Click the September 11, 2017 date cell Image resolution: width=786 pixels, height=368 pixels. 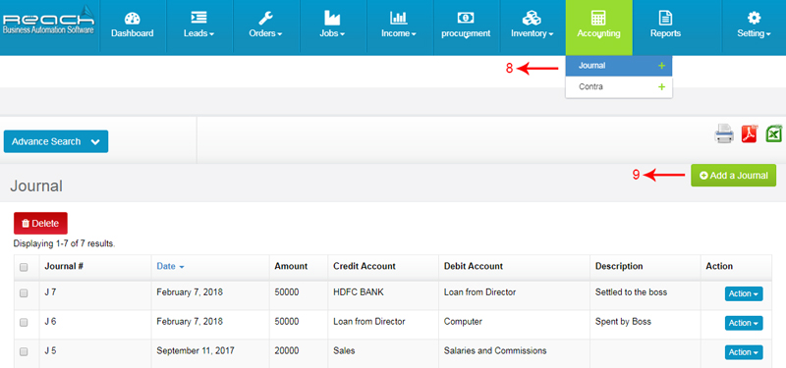point(195,350)
